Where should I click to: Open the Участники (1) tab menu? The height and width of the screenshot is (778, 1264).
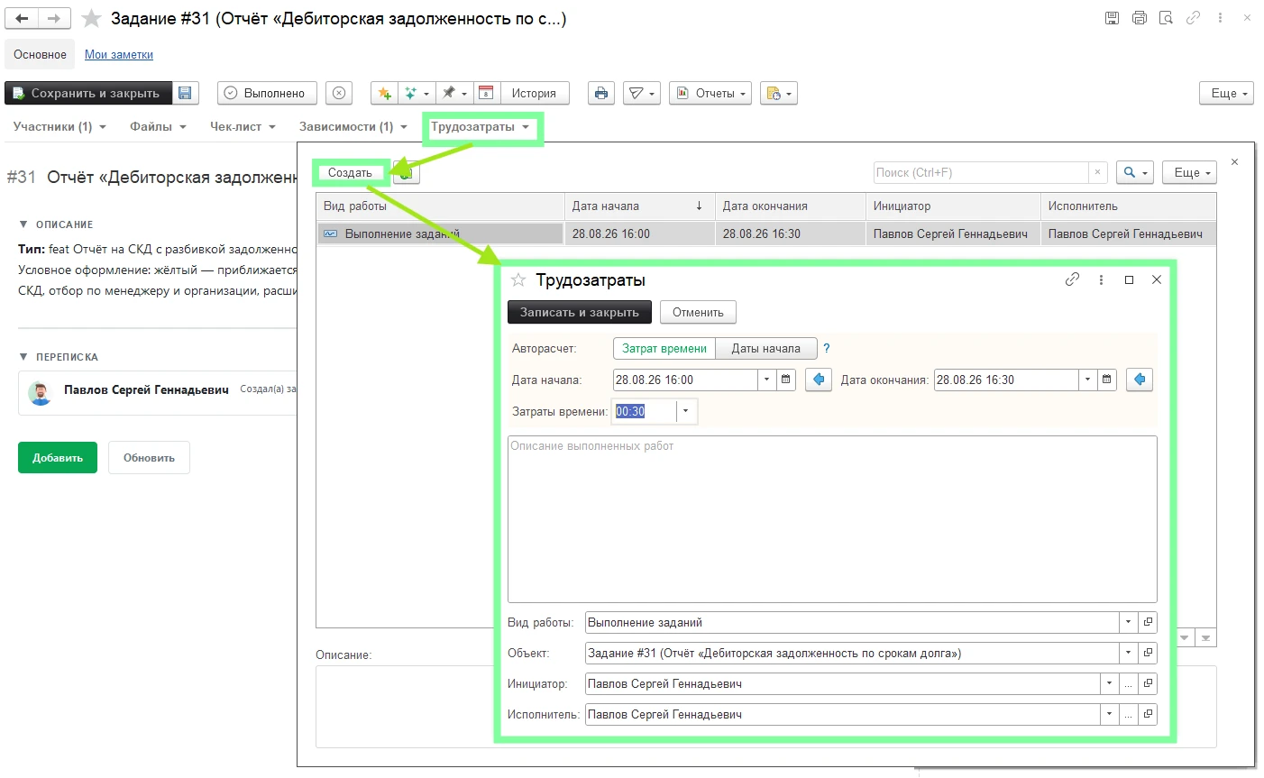click(x=60, y=126)
